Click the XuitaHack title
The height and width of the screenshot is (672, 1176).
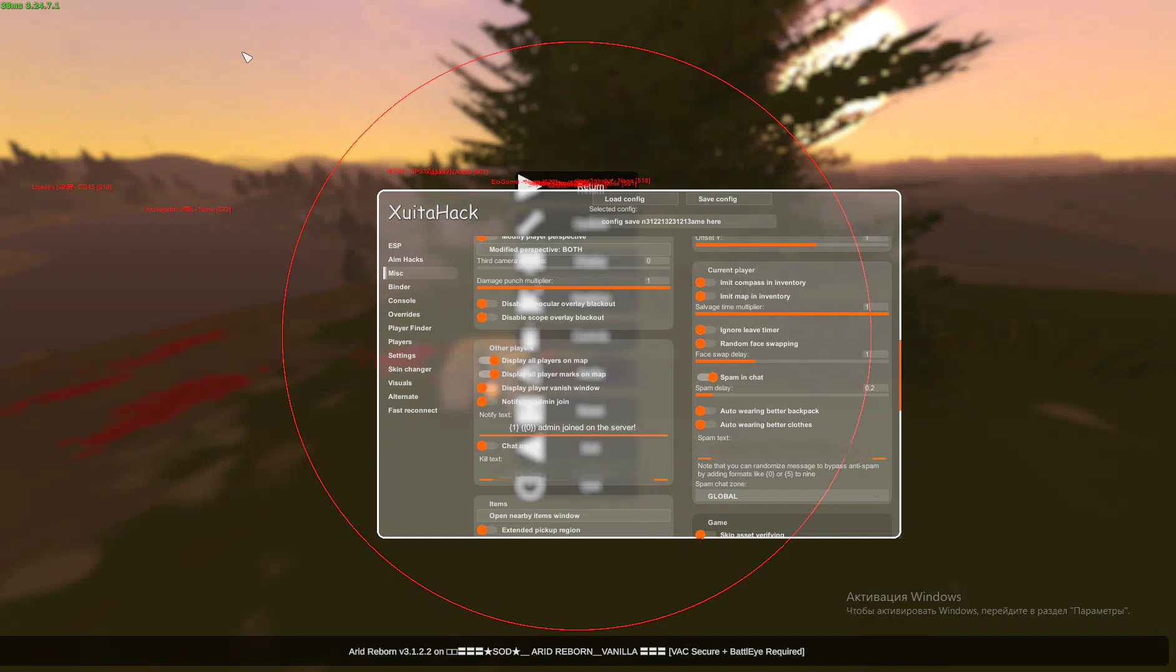coord(433,213)
